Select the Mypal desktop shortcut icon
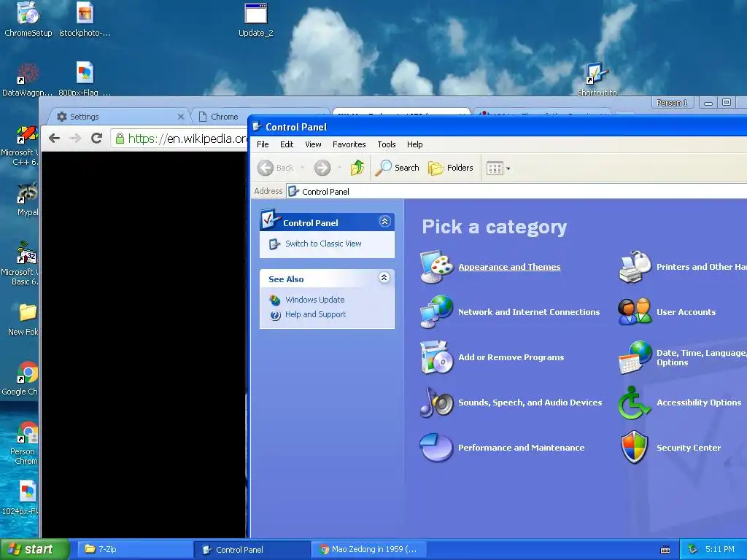Image resolution: width=747 pixels, height=560 pixels. (27, 198)
